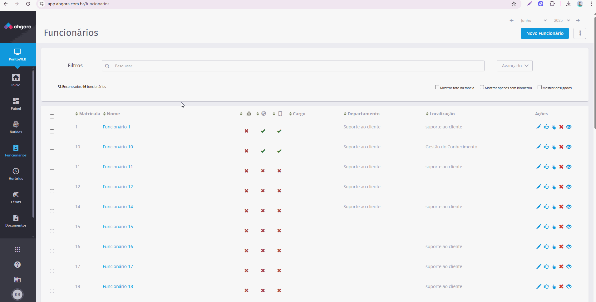Open the PontoWEB module in sidebar
This screenshot has height=302, width=596.
[17, 55]
